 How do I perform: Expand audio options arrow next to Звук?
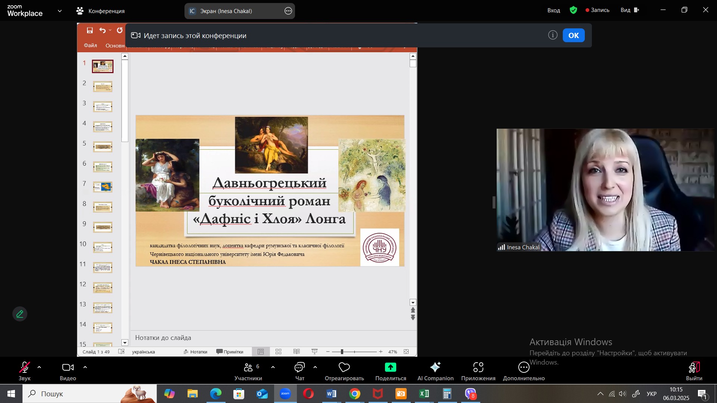pyautogui.click(x=39, y=368)
